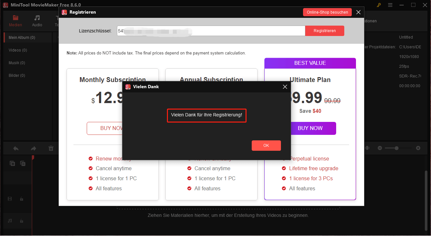This screenshot has height=236, width=431.
Task: Click the square plus icon above the tracks
Action: point(12,163)
